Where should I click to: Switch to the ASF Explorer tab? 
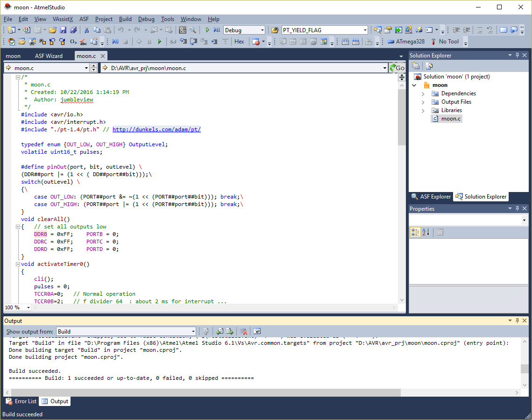coord(431,196)
